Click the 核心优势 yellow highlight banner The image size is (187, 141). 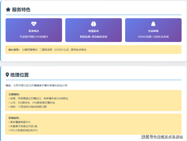pos(93,50)
